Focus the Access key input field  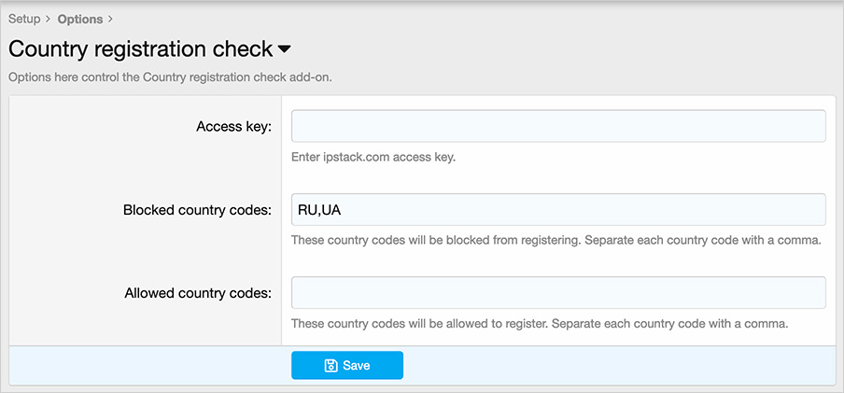point(558,126)
